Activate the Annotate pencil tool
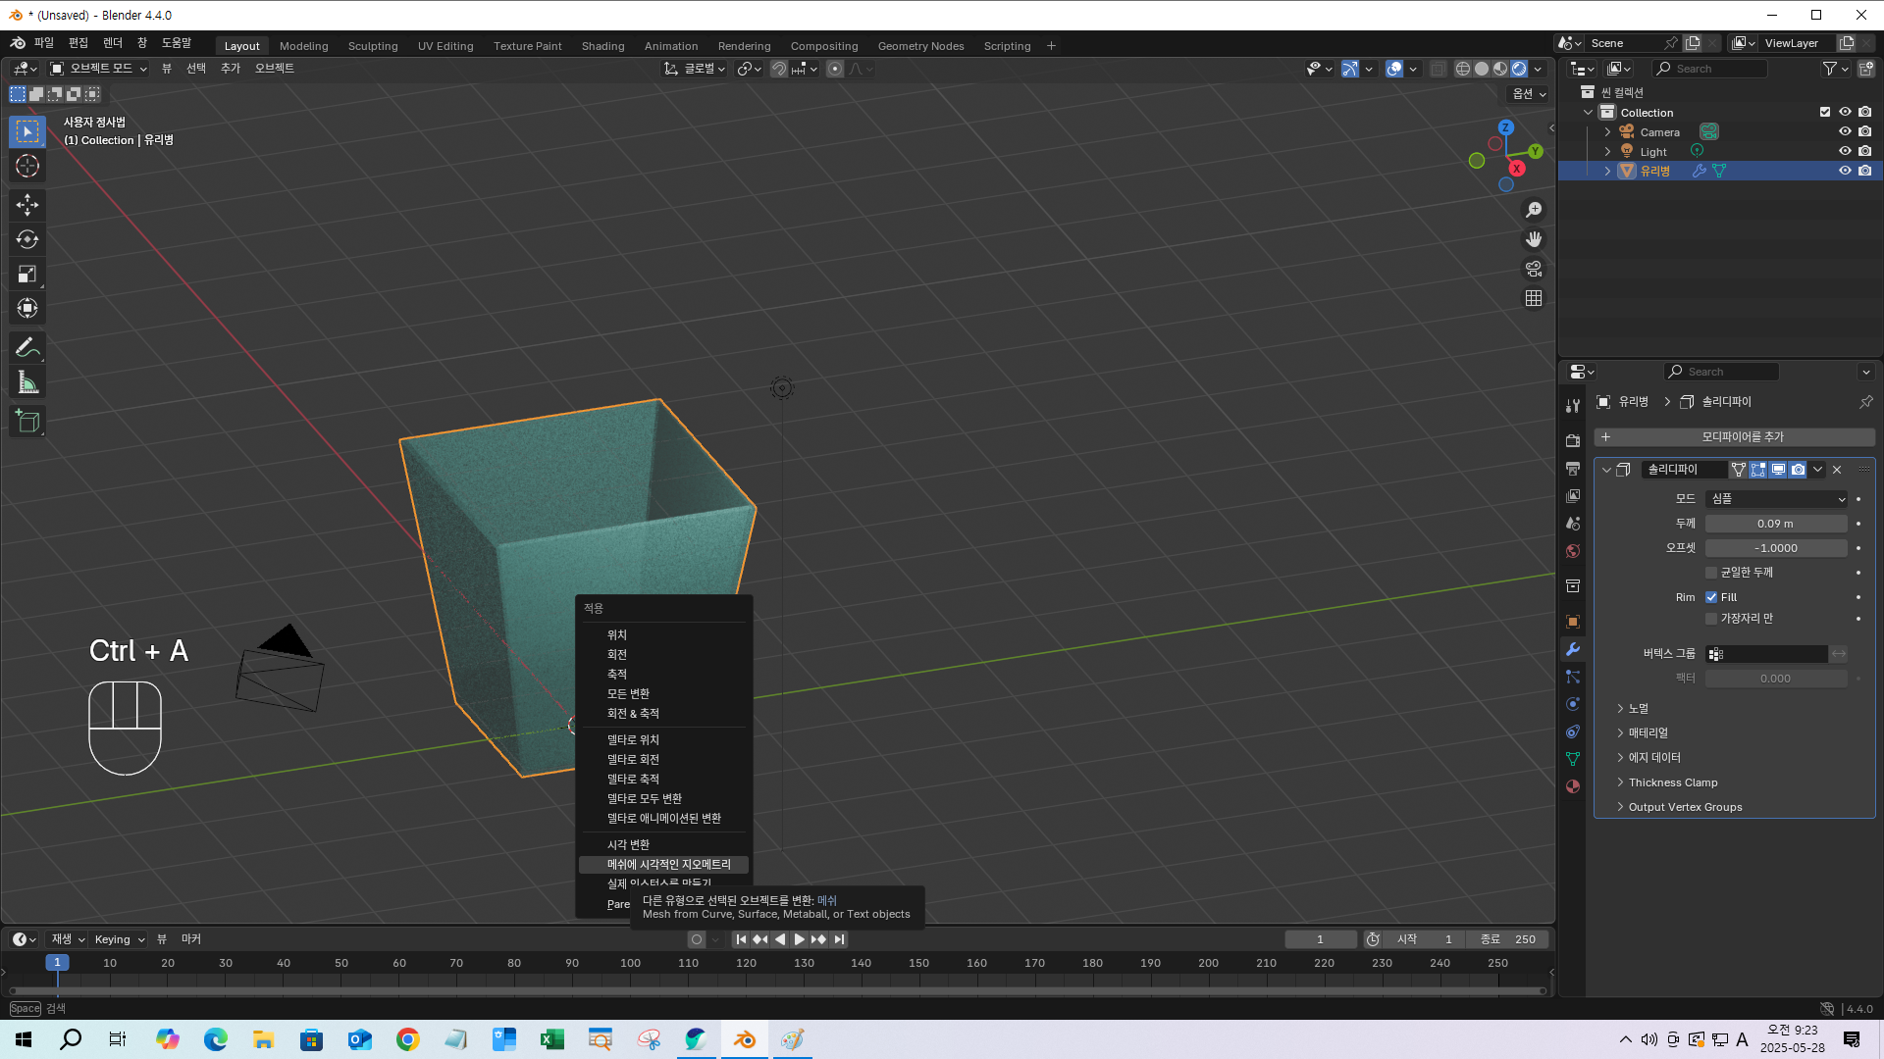This screenshot has height=1059, width=1884. [x=27, y=347]
